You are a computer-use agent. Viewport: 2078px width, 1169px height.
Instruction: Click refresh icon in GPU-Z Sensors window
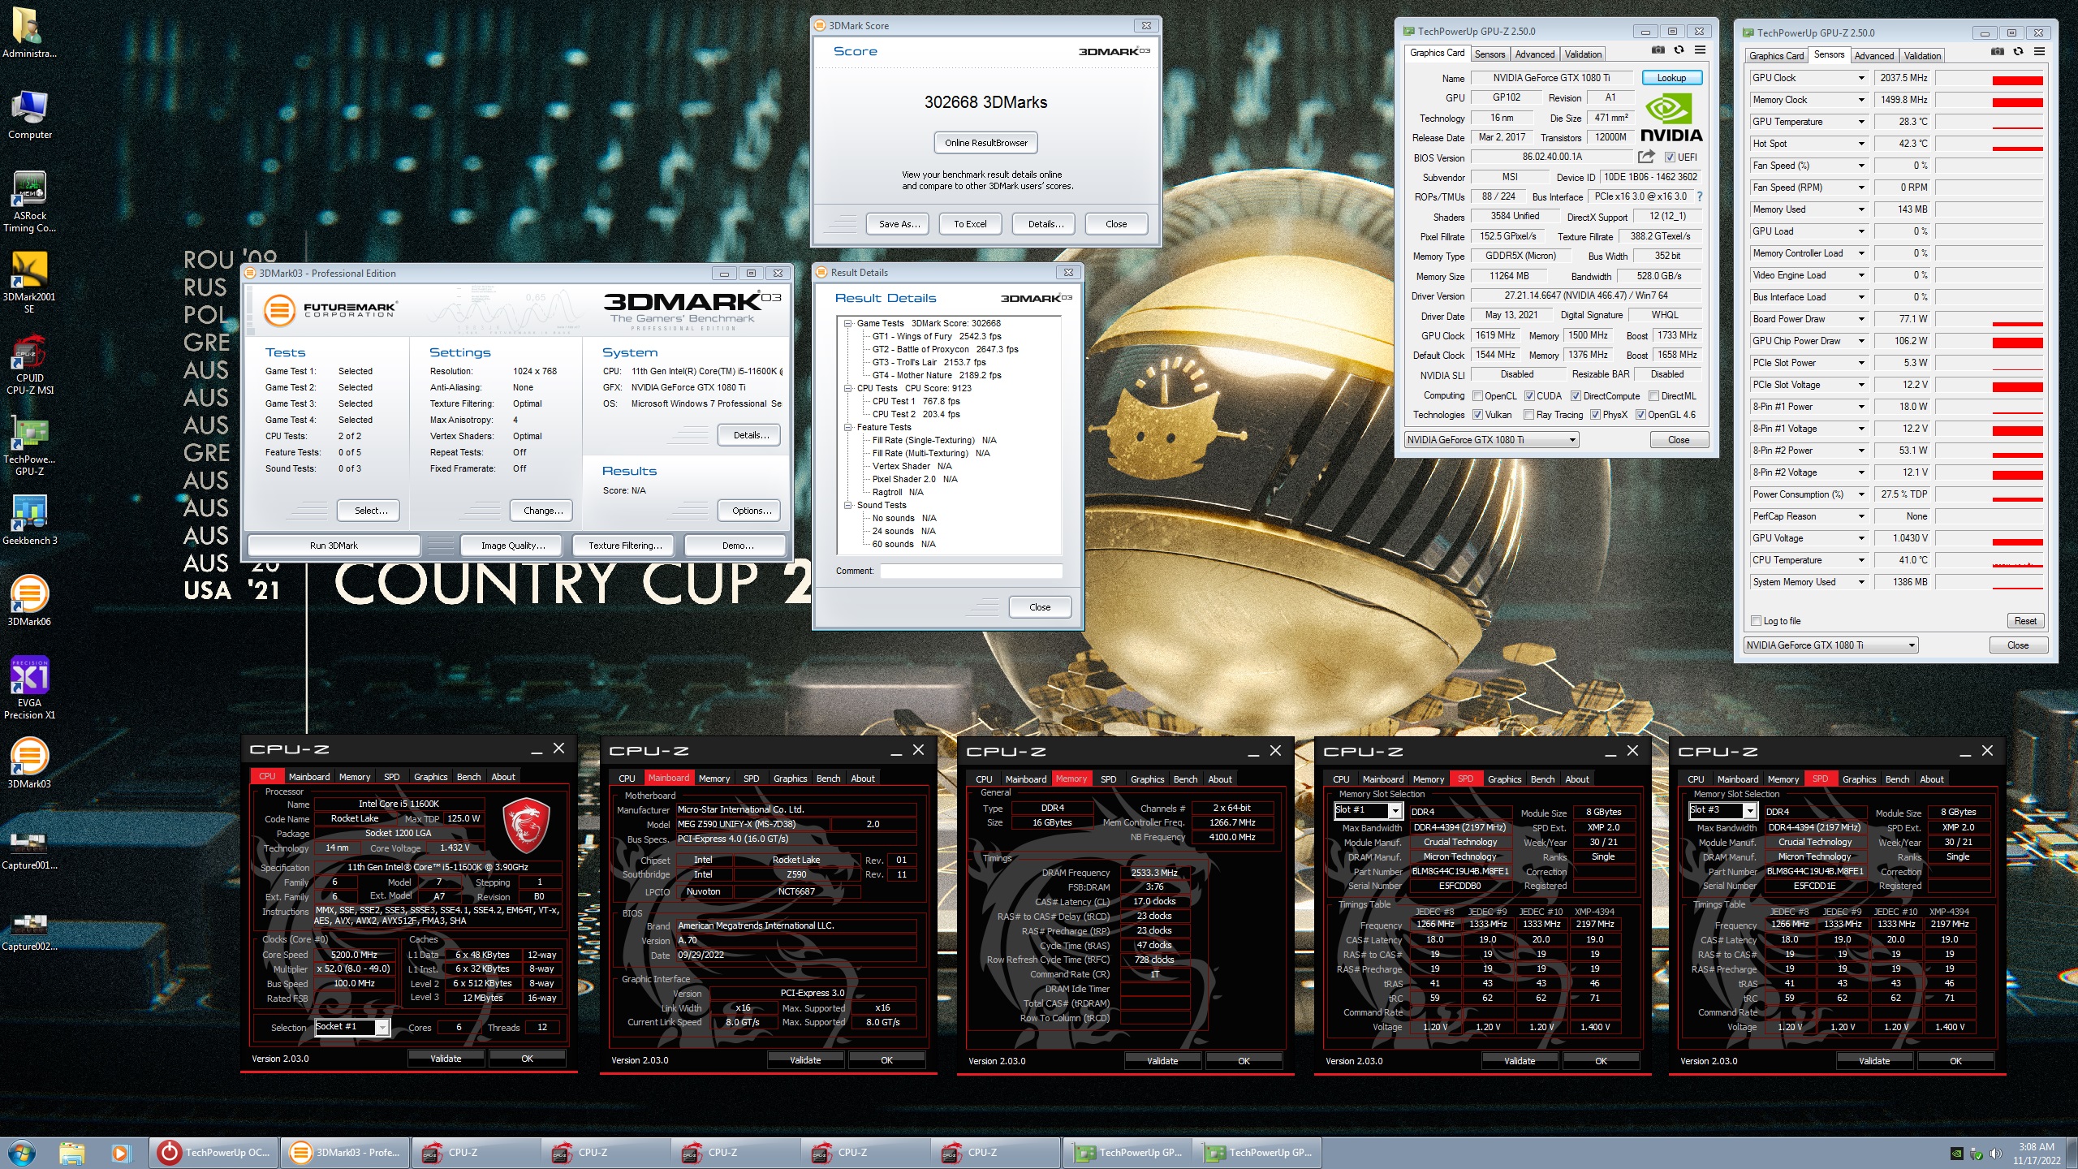tap(2018, 52)
